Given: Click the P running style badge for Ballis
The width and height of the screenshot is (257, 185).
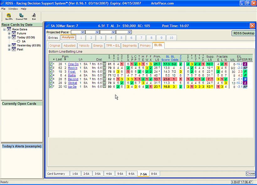Looking at the screenshot, I should point(245,75).
